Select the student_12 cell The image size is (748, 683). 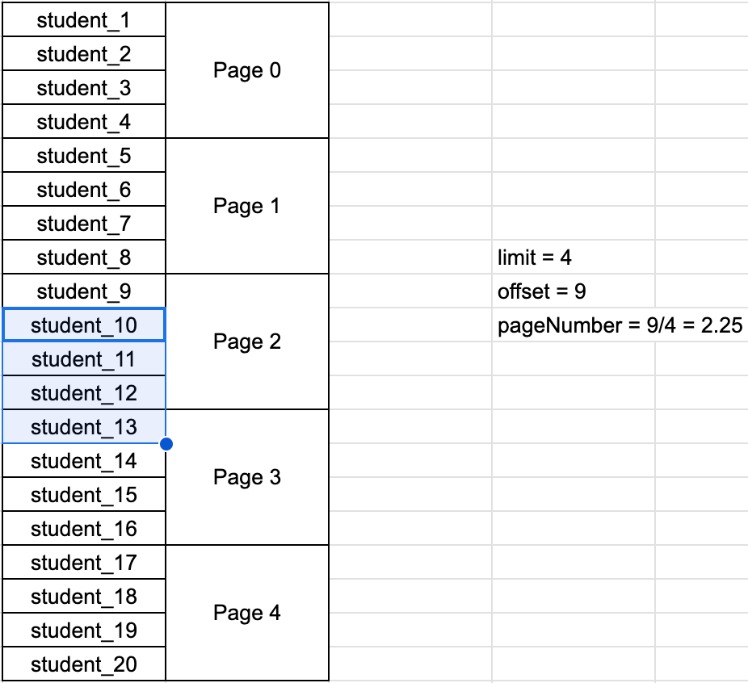pyautogui.click(x=84, y=393)
